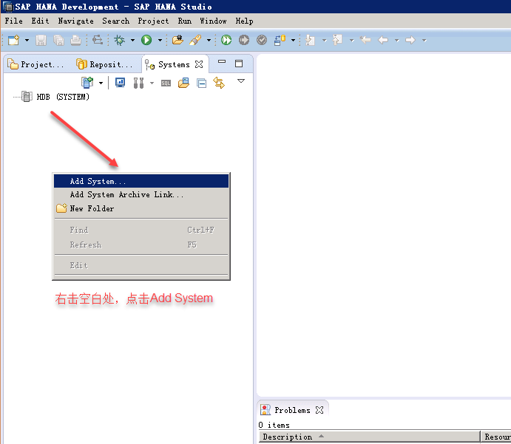Open the Search menu
Image resolution: width=511 pixels, height=444 pixels.
pos(115,21)
